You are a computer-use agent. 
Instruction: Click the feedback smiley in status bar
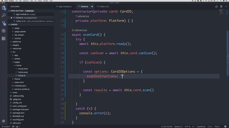pyautogui.click(x=225, y=127)
